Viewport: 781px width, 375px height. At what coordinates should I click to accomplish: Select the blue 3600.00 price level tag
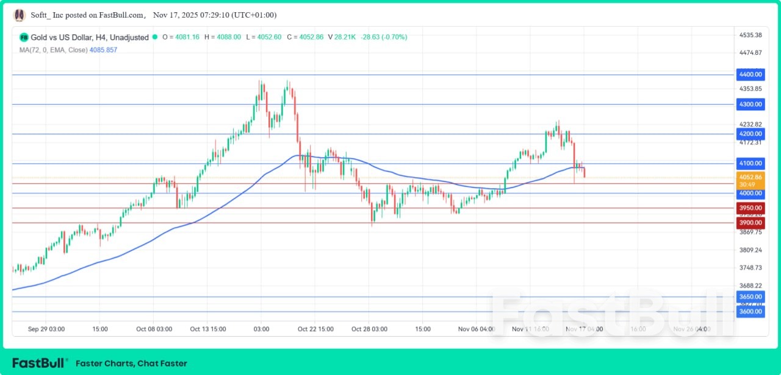click(x=750, y=311)
